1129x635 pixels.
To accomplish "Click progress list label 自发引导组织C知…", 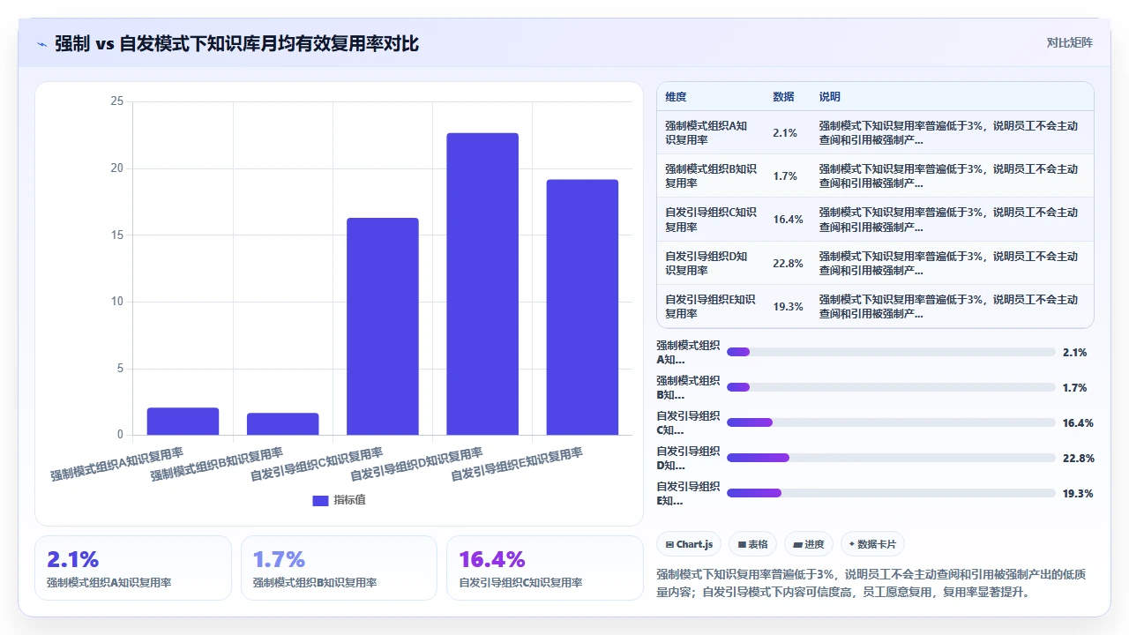I will [x=688, y=422].
